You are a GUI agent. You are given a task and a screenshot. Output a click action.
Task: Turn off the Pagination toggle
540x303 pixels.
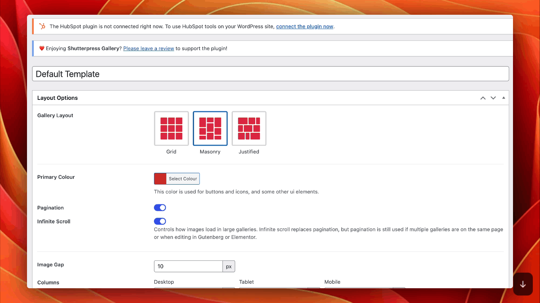click(x=160, y=208)
